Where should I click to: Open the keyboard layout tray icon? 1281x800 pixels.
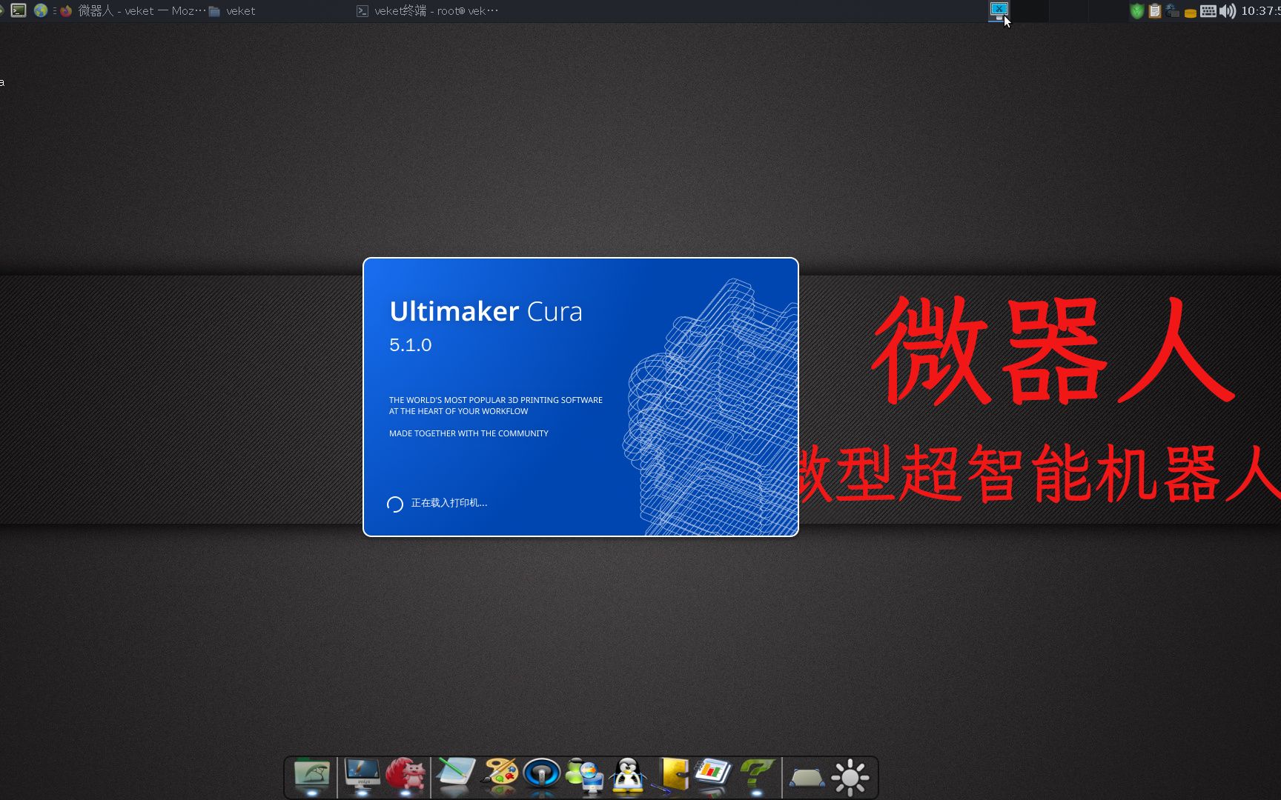1208,10
